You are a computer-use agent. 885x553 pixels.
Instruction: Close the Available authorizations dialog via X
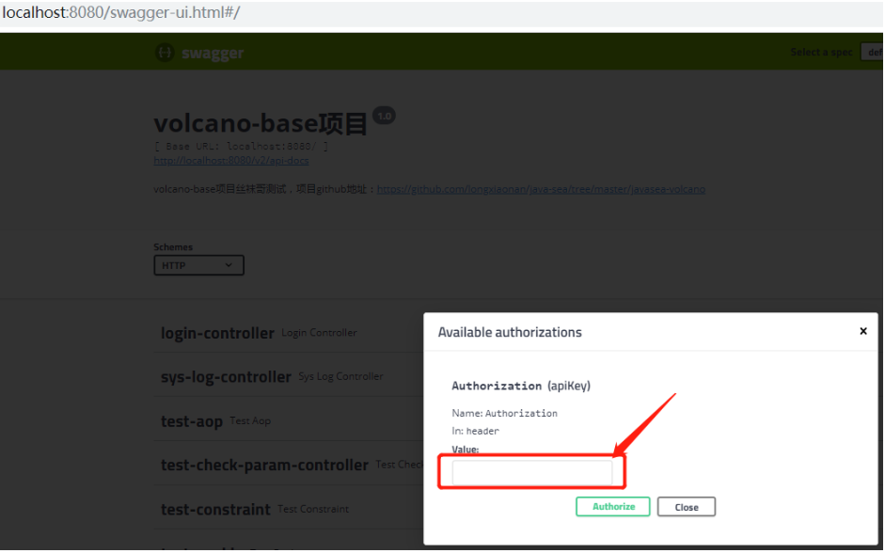(x=863, y=331)
